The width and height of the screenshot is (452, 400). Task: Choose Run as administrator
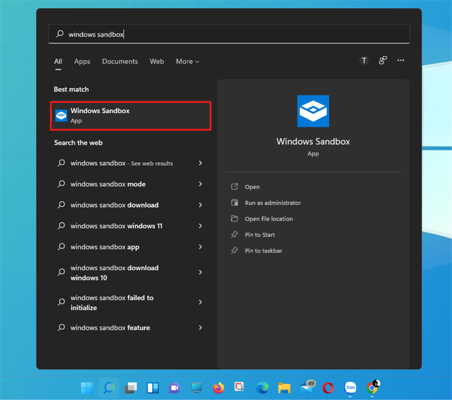pyautogui.click(x=273, y=203)
